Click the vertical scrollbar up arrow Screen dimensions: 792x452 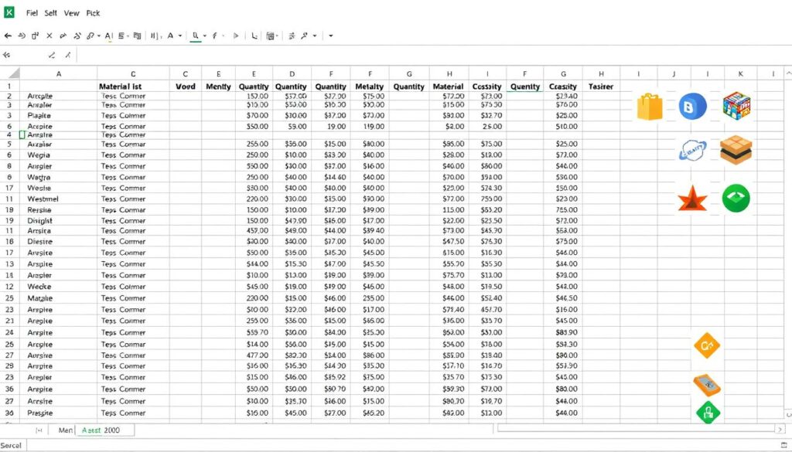(x=788, y=73)
